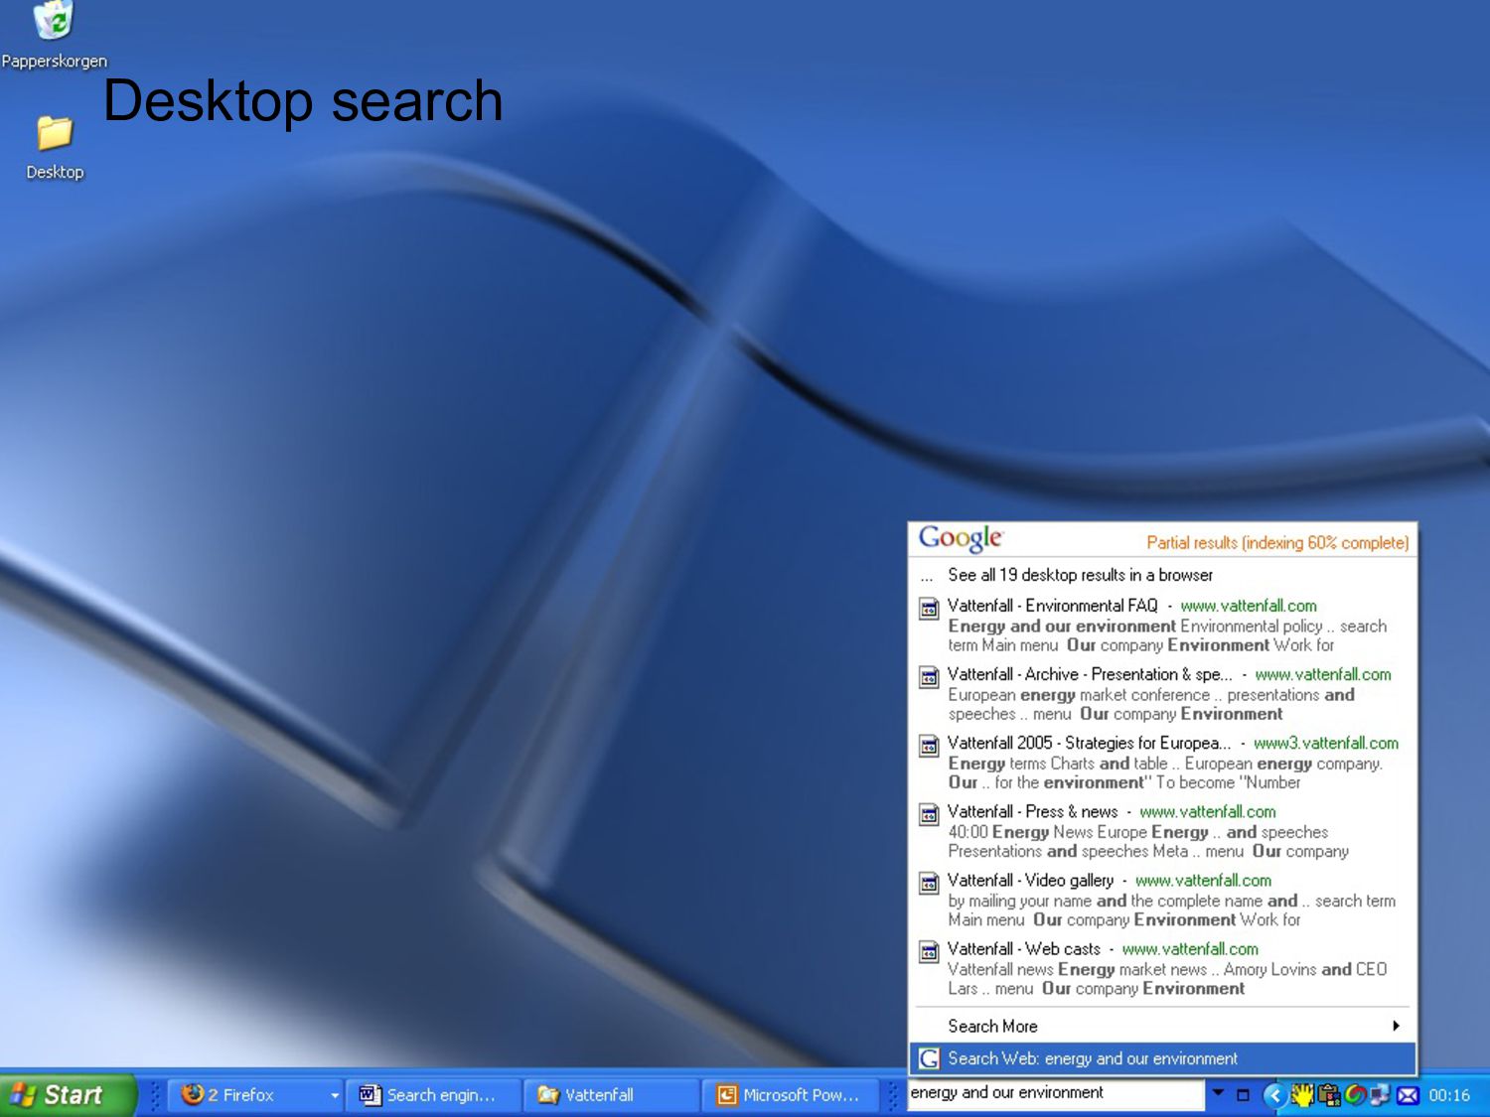Click the www.vattenfall.com URL on Web casts row
1490x1117 pixels.
(1190, 948)
